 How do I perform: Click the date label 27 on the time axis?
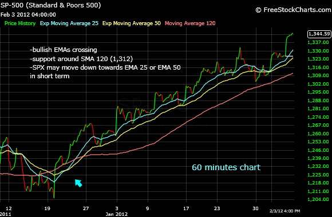point(86,208)
